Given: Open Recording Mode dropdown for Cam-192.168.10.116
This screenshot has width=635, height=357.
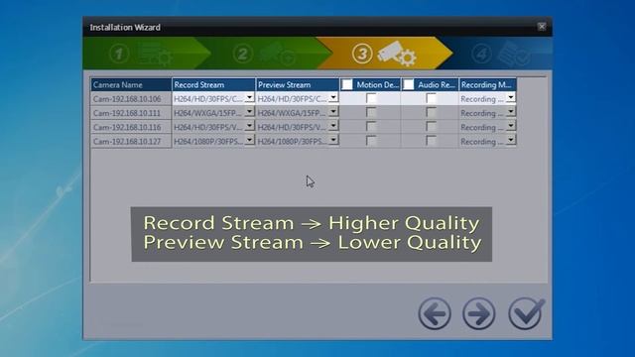Looking at the screenshot, I should (x=511, y=126).
